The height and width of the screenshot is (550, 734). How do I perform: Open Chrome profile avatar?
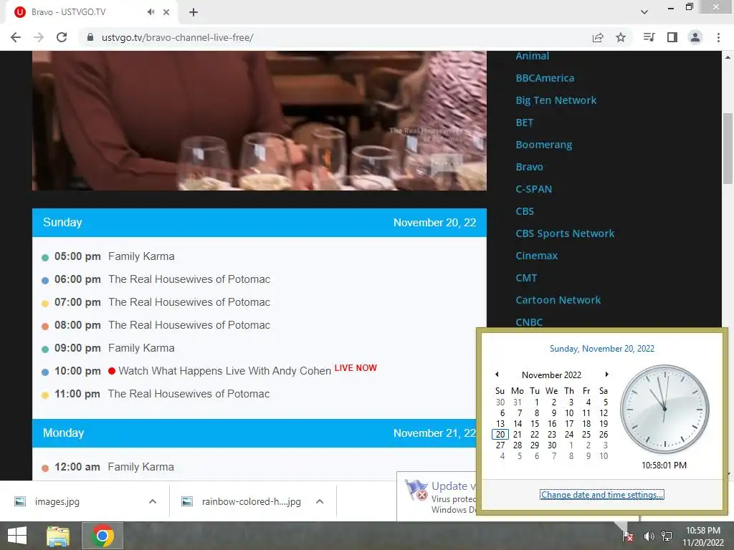coord(695,37)
